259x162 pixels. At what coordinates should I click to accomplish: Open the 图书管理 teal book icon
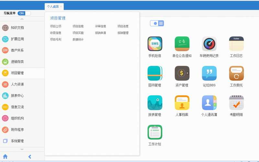pos(155,73)
